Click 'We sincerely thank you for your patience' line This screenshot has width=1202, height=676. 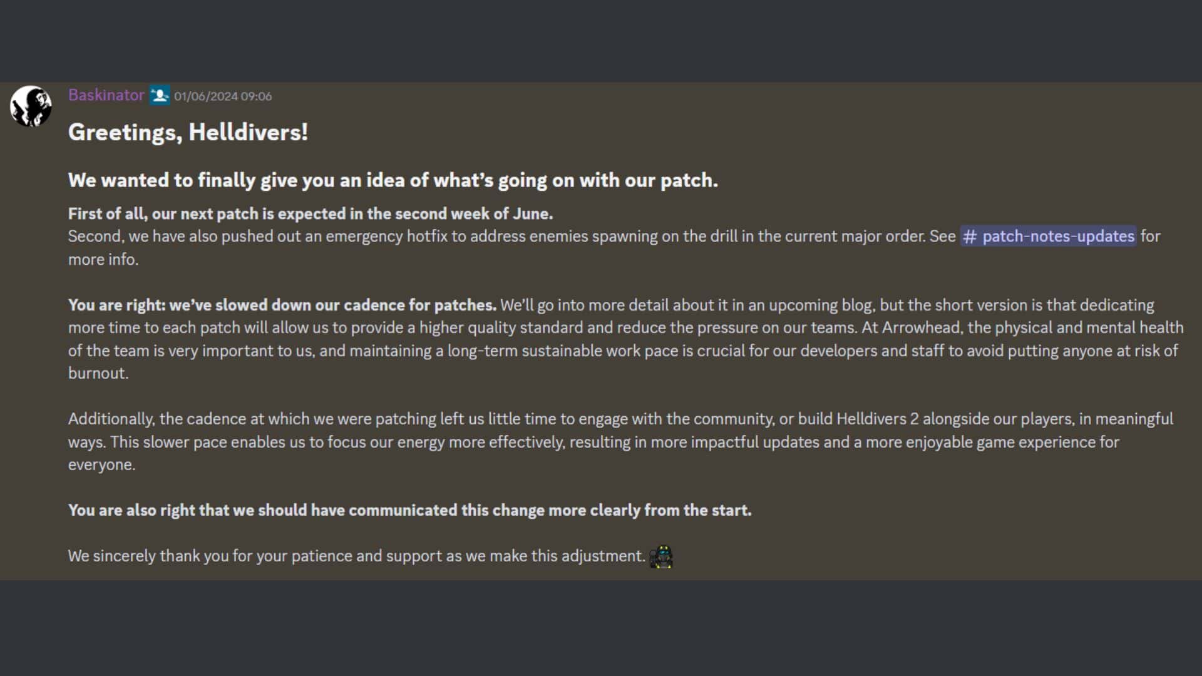pyautogui.click(x=357, y=556)
